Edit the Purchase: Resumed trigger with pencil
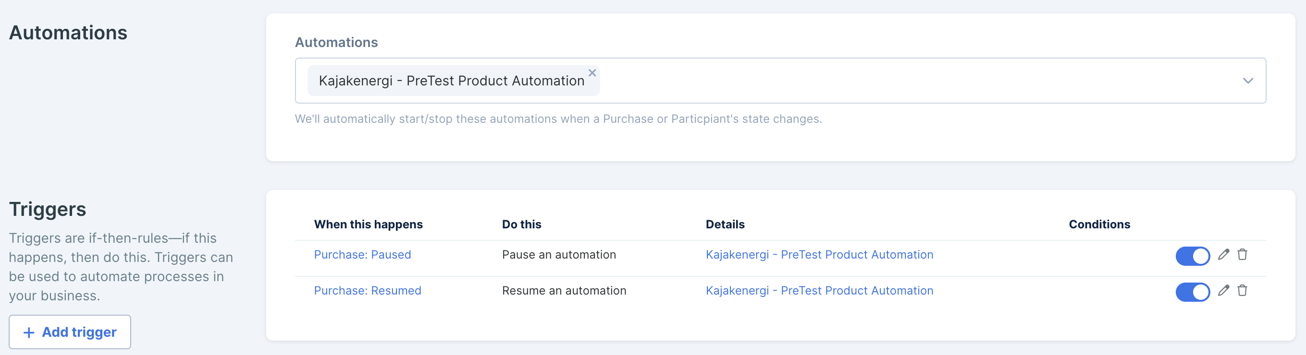The image size is (1306, 355). point(1223,290)
